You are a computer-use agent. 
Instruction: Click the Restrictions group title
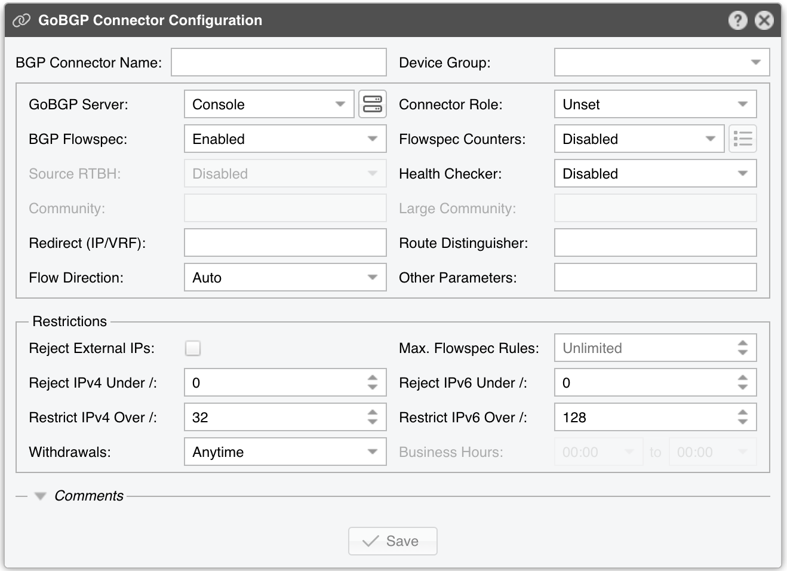point(70,321)
